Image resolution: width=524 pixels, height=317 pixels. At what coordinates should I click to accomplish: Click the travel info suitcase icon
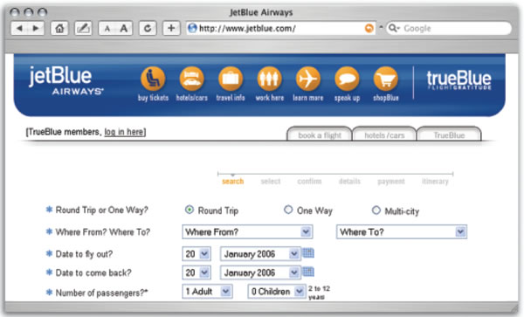coord(231,79)
